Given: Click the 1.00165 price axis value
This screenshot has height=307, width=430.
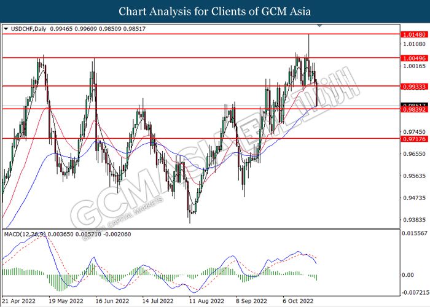Looking at the screenshot, I should (x=415, y=66).
